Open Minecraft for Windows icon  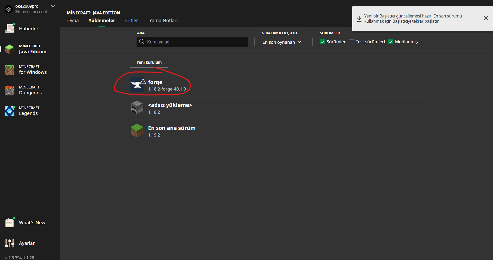tap(10, 70)
